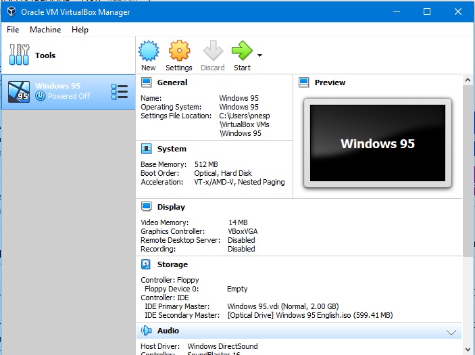Image resolution: width=475 pixels, height=355 pixels.
Task: Click the Operating System value Windows 95
Action: 239,107
